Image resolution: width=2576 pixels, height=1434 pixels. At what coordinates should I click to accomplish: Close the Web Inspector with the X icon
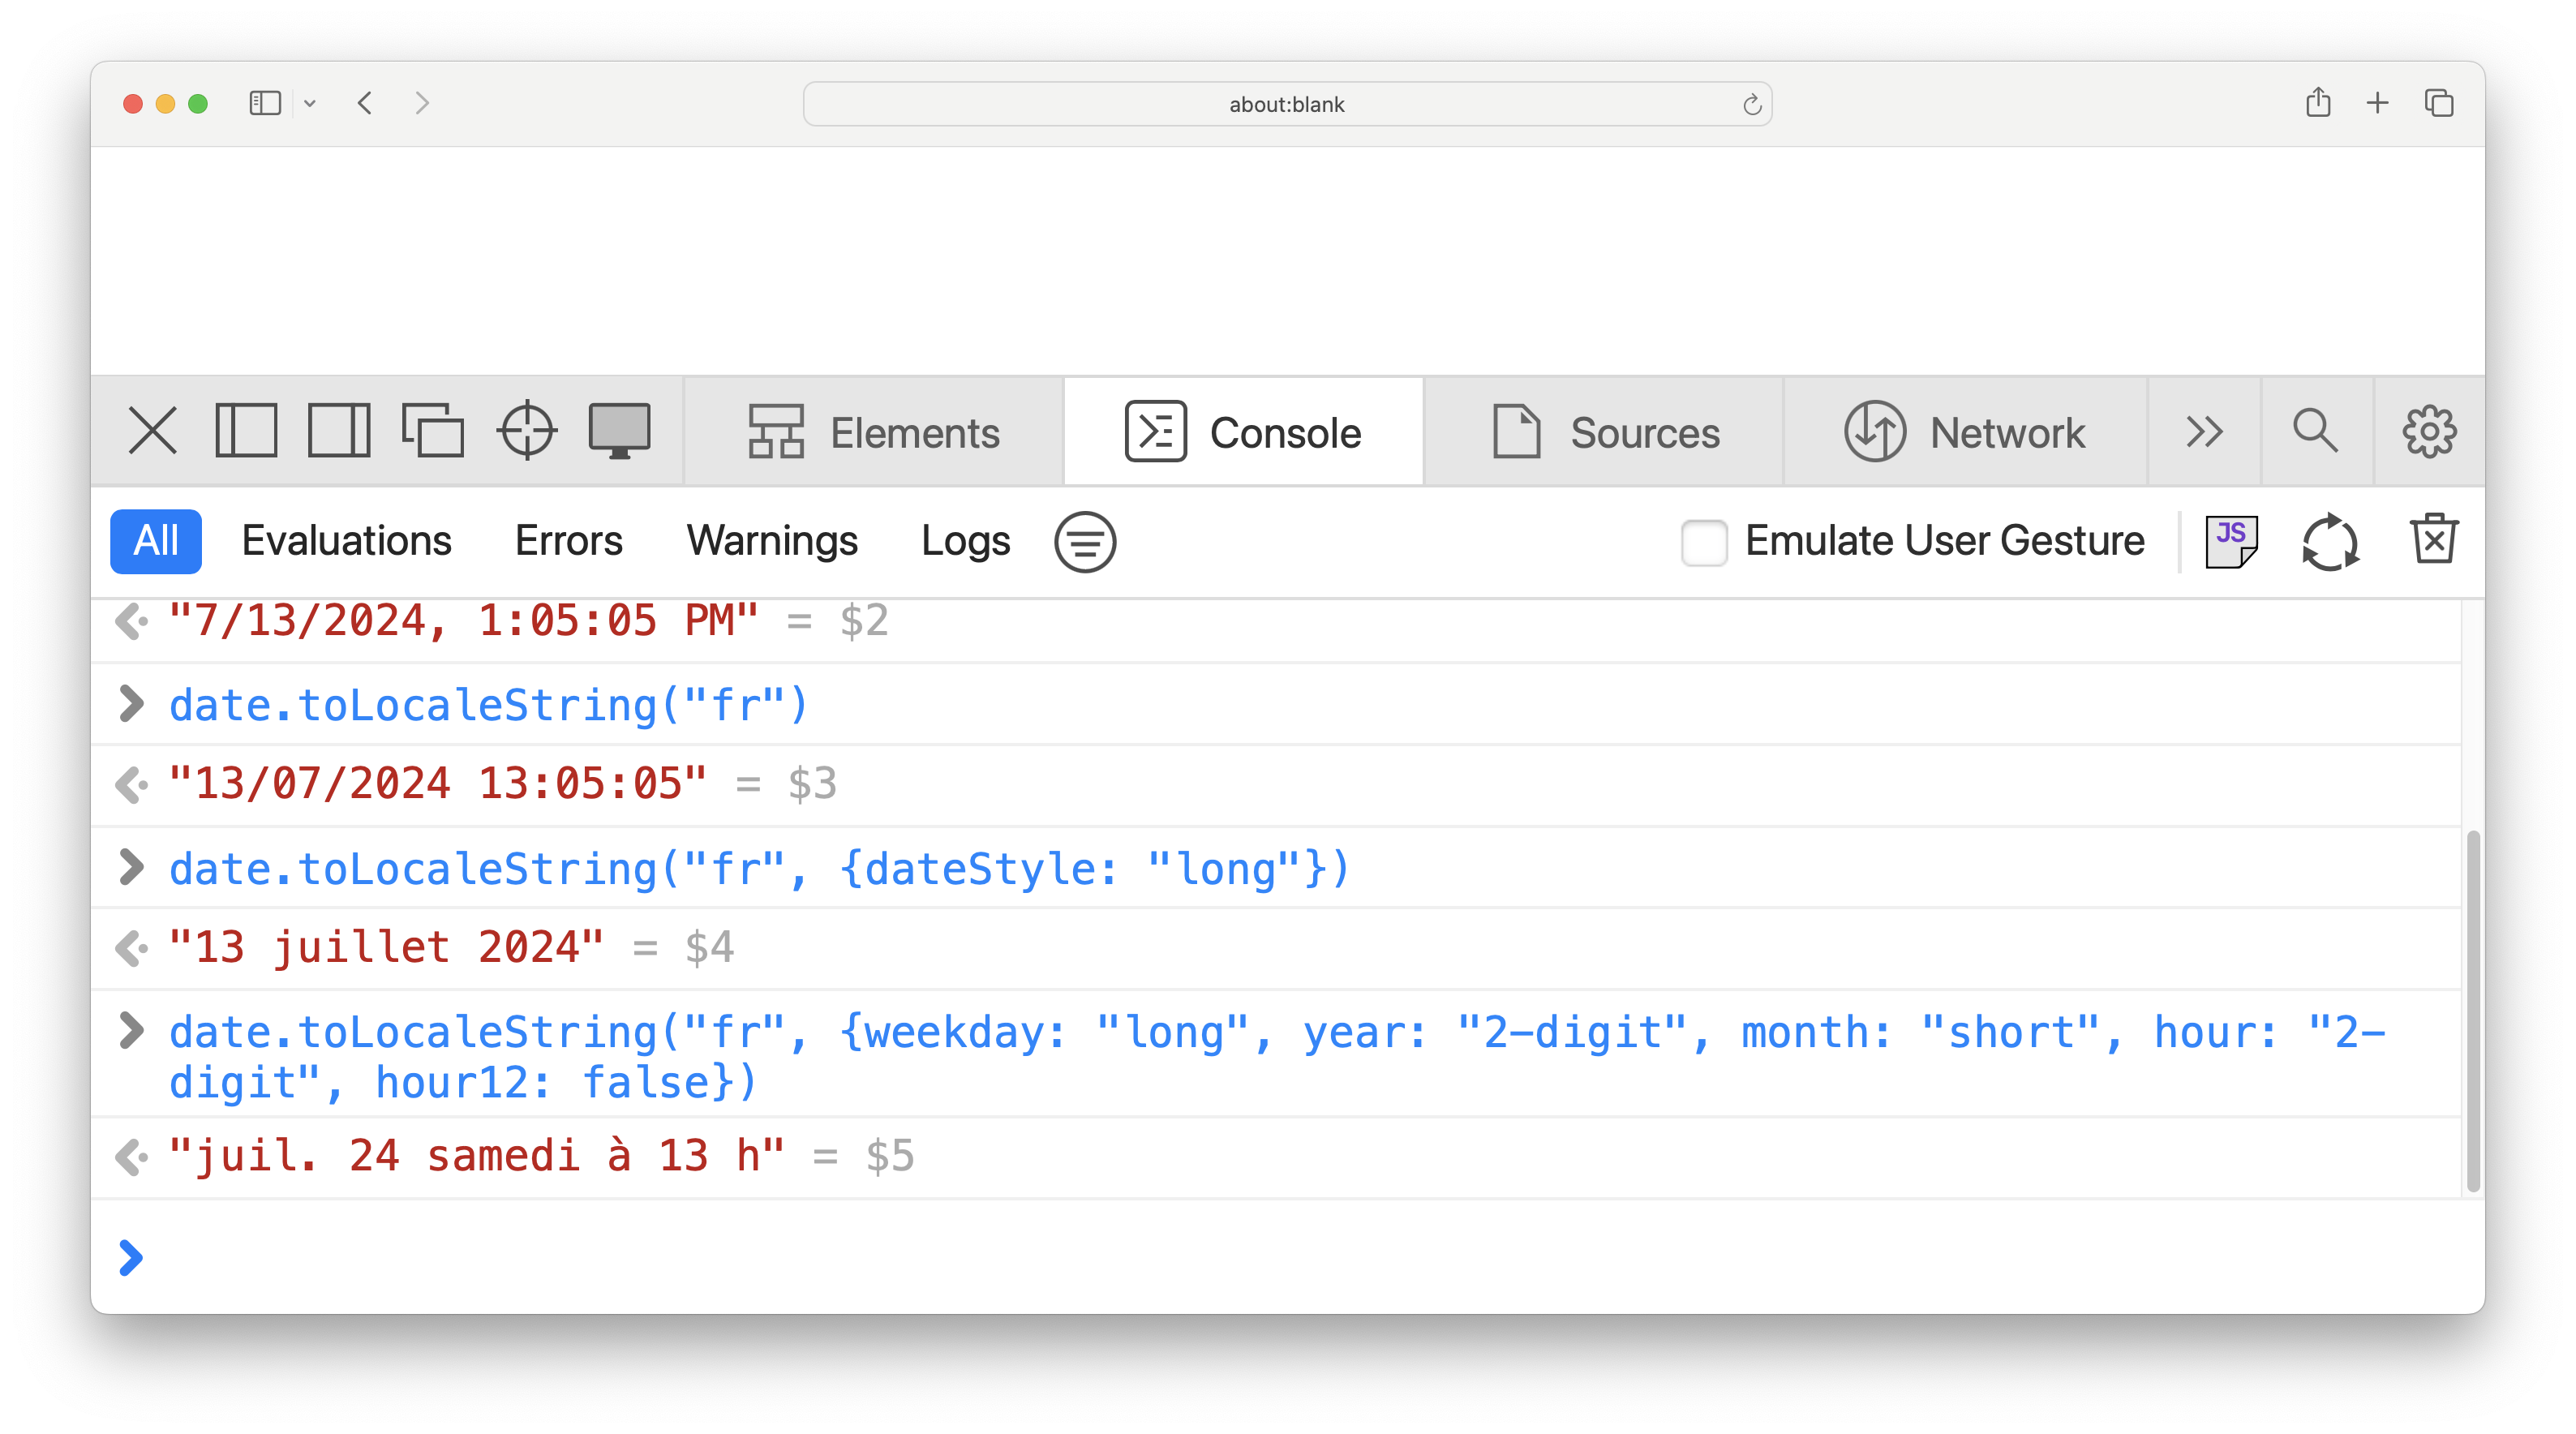coord(152,432)
